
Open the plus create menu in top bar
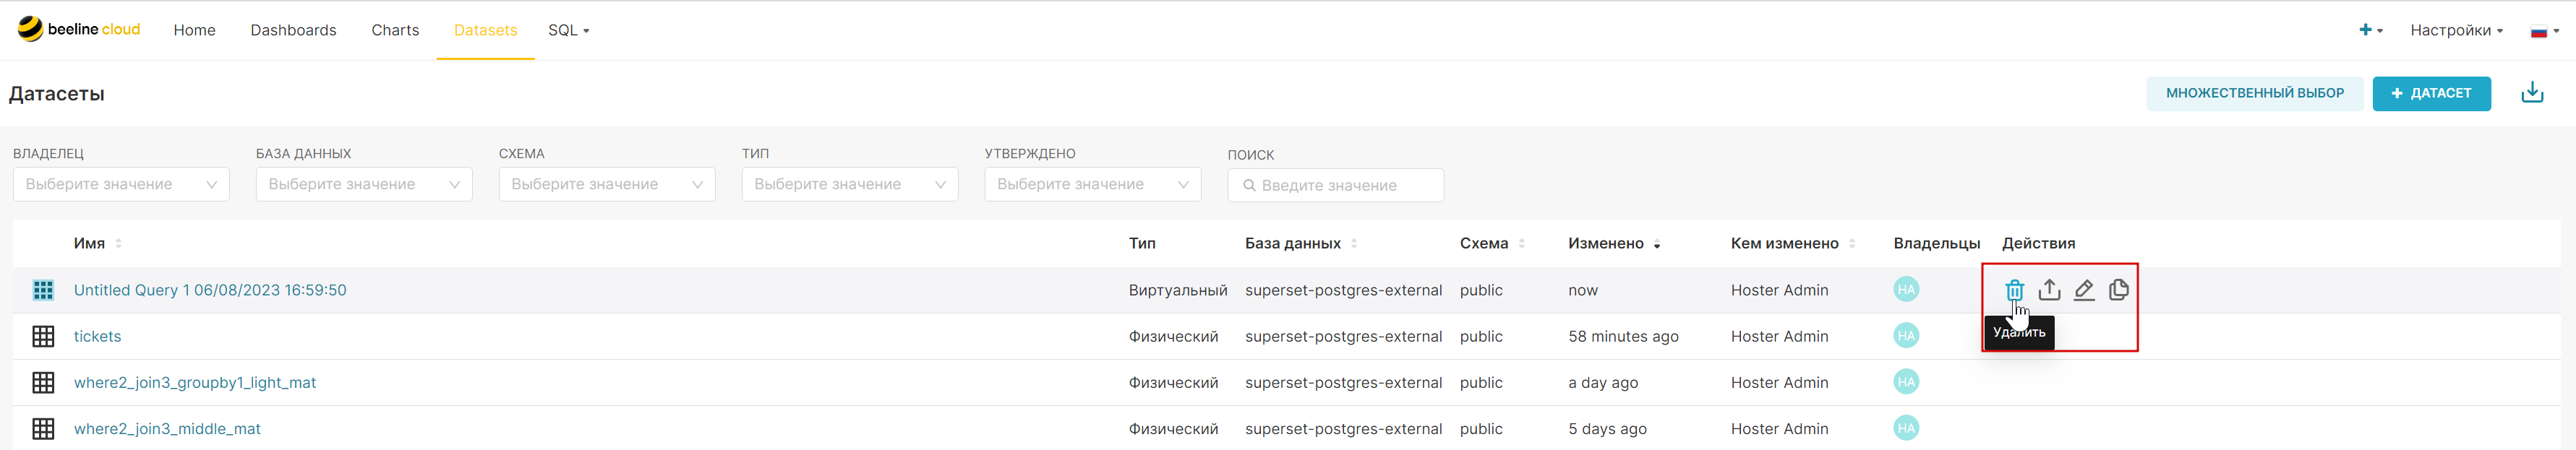2370,30
